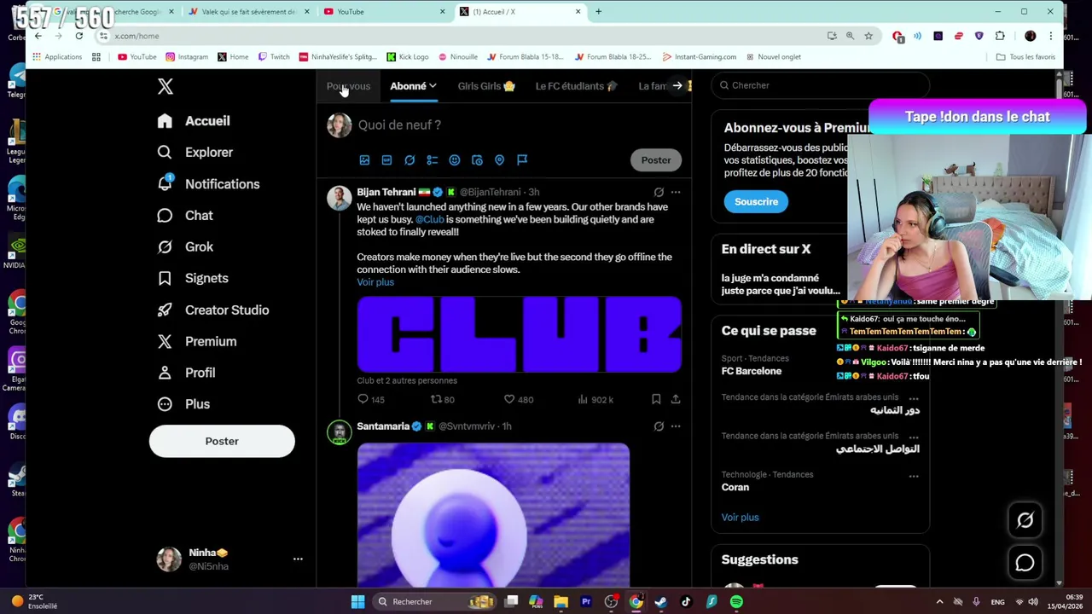
Task: Open Accueil in the left sidebar
Action: tap(194, 121)
